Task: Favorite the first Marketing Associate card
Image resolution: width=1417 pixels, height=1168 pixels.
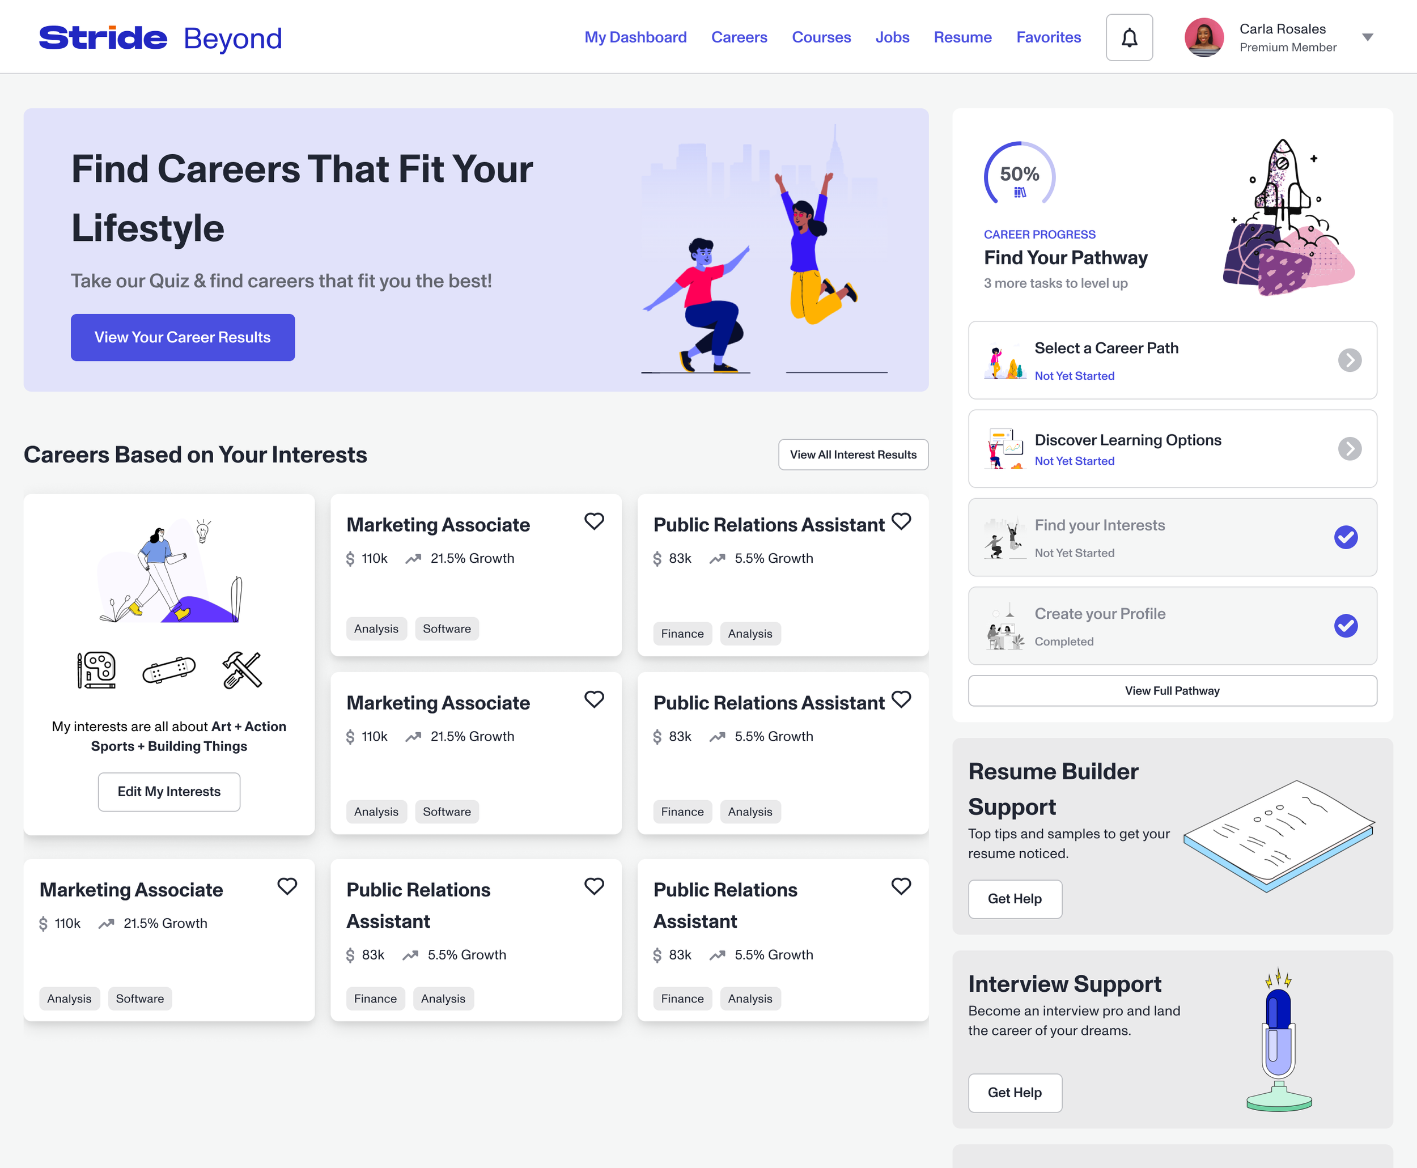Action: click(593, 521)
